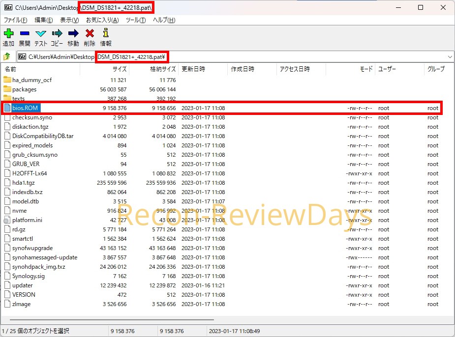Open the お気に入り(A) menu
Image resolution: width=455 pixels, height=337 pixels.
[102, 20]
